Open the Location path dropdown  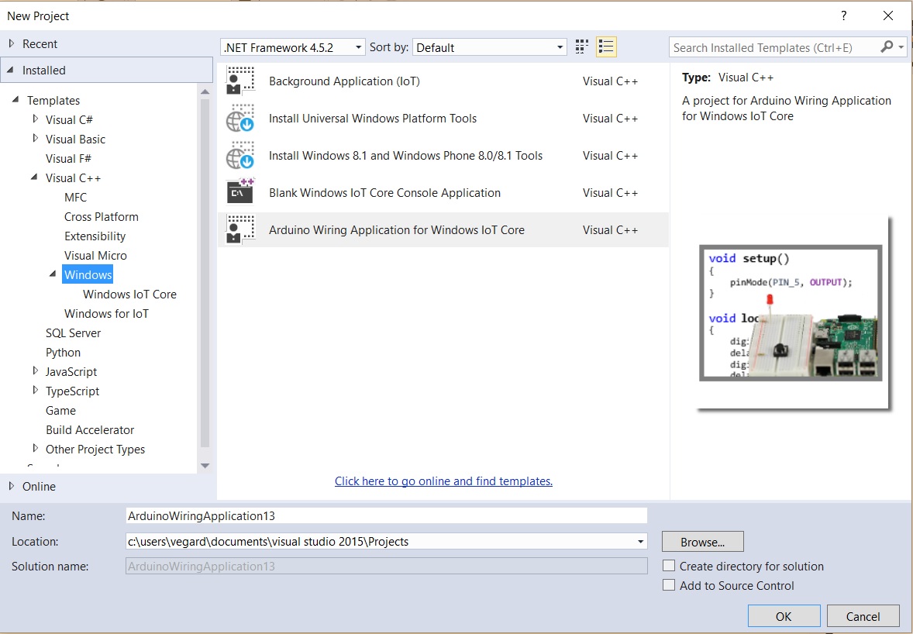[640, 542]
